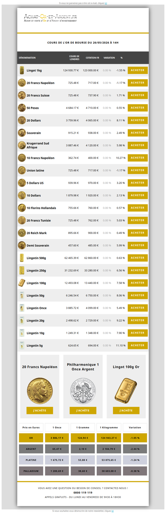Click the 20 Francs Napoléon coin icon
This screenshot has height=514, width=166.
(x=22, y=83)
